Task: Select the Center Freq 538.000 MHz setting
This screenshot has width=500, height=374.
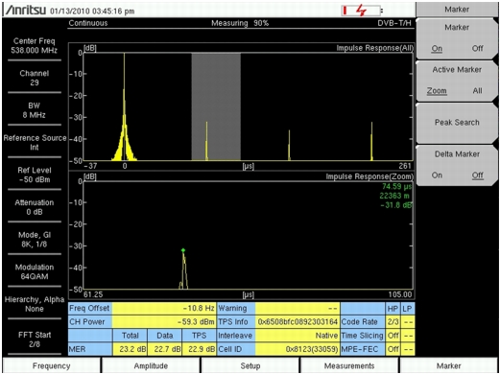Action: pos(35,46)
